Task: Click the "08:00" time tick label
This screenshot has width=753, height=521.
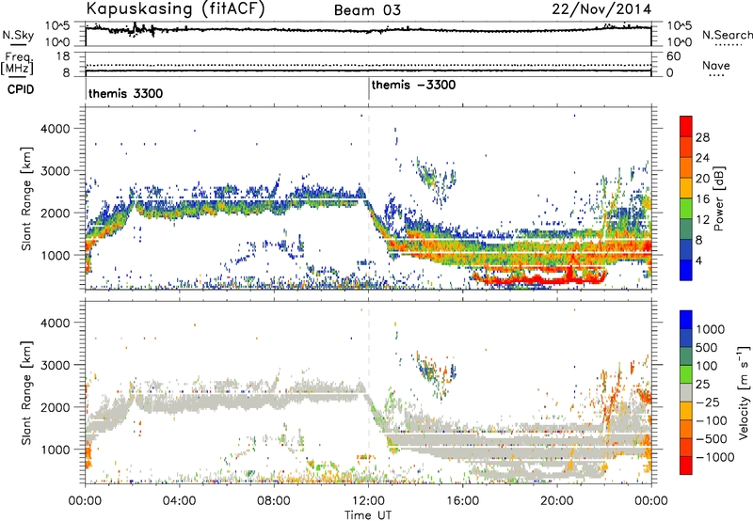Action: coord(274,501)
